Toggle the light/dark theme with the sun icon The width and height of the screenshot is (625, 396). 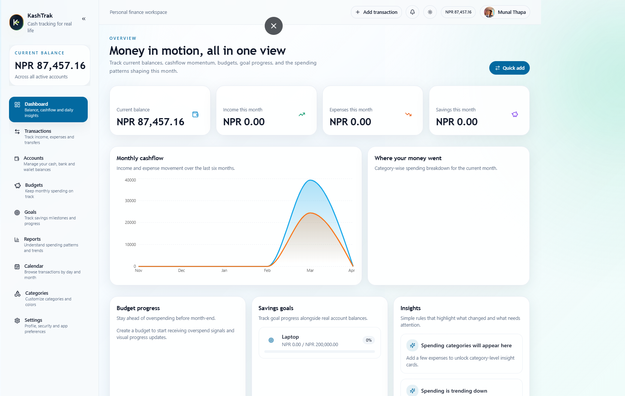point(430,12)
